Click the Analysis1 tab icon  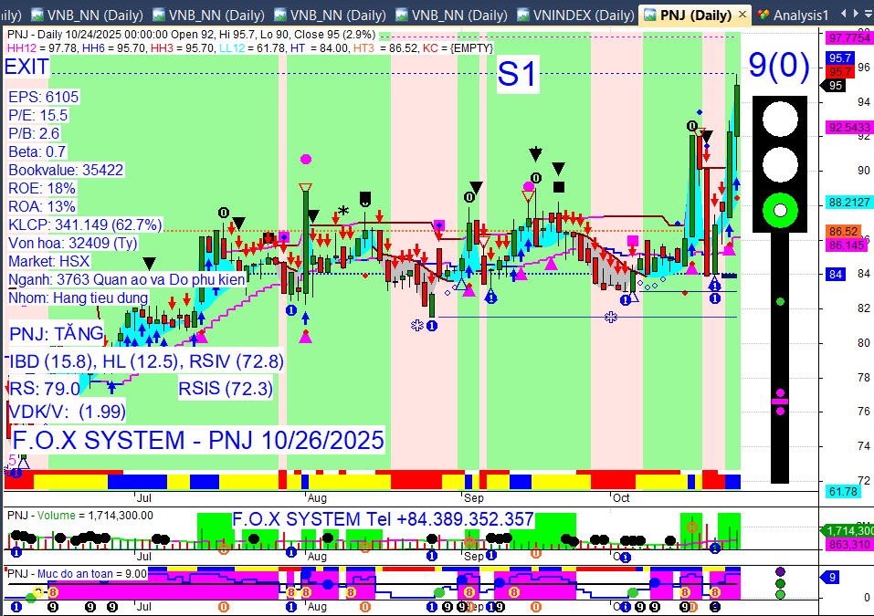[x=763, y=15]
